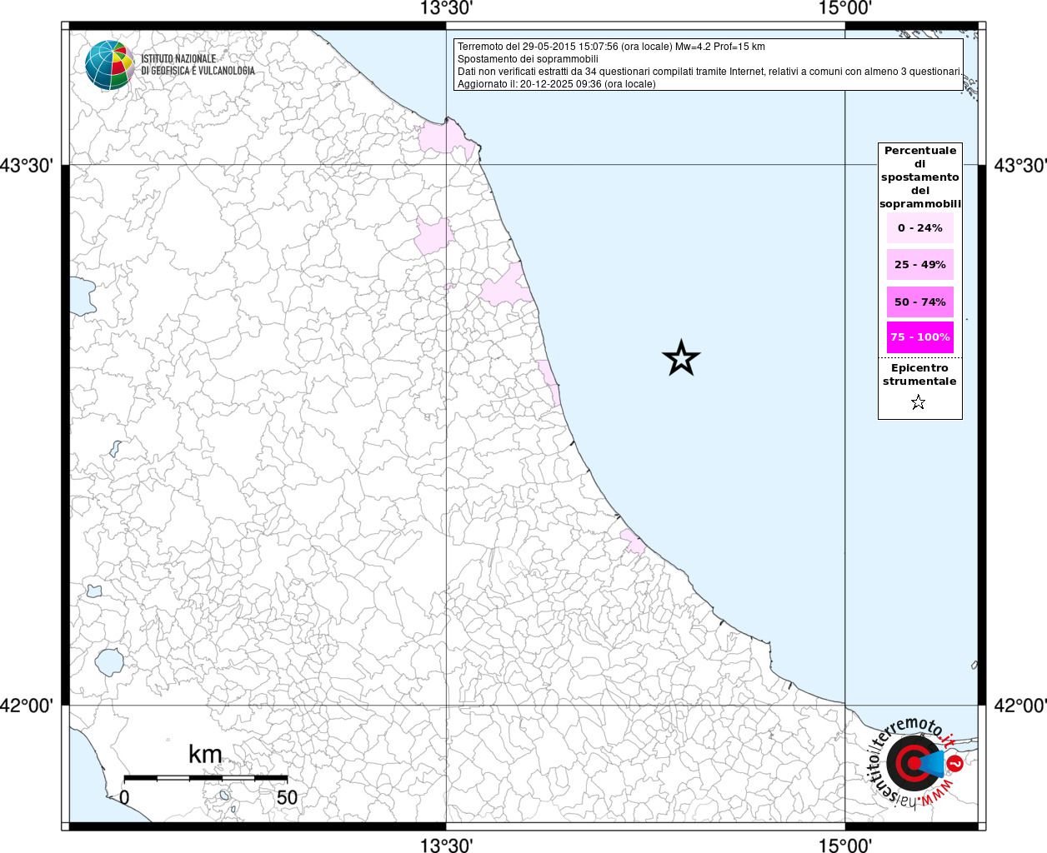Click the 'Aggiornato il: 20-12-2025' line

tap(556, 84)
